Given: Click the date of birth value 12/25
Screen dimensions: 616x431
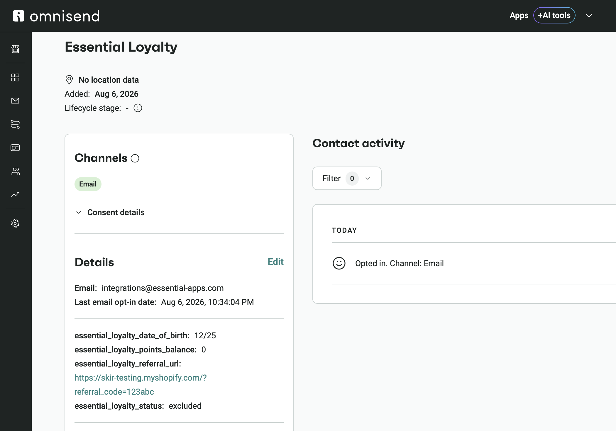Looking at the screenshot, I should click(x=205, y=335).
